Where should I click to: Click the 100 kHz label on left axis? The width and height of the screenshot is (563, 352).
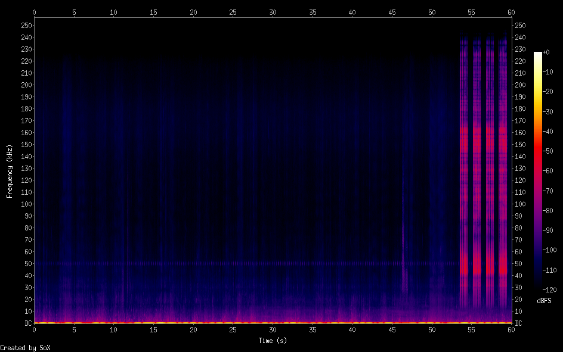[26, 204]
